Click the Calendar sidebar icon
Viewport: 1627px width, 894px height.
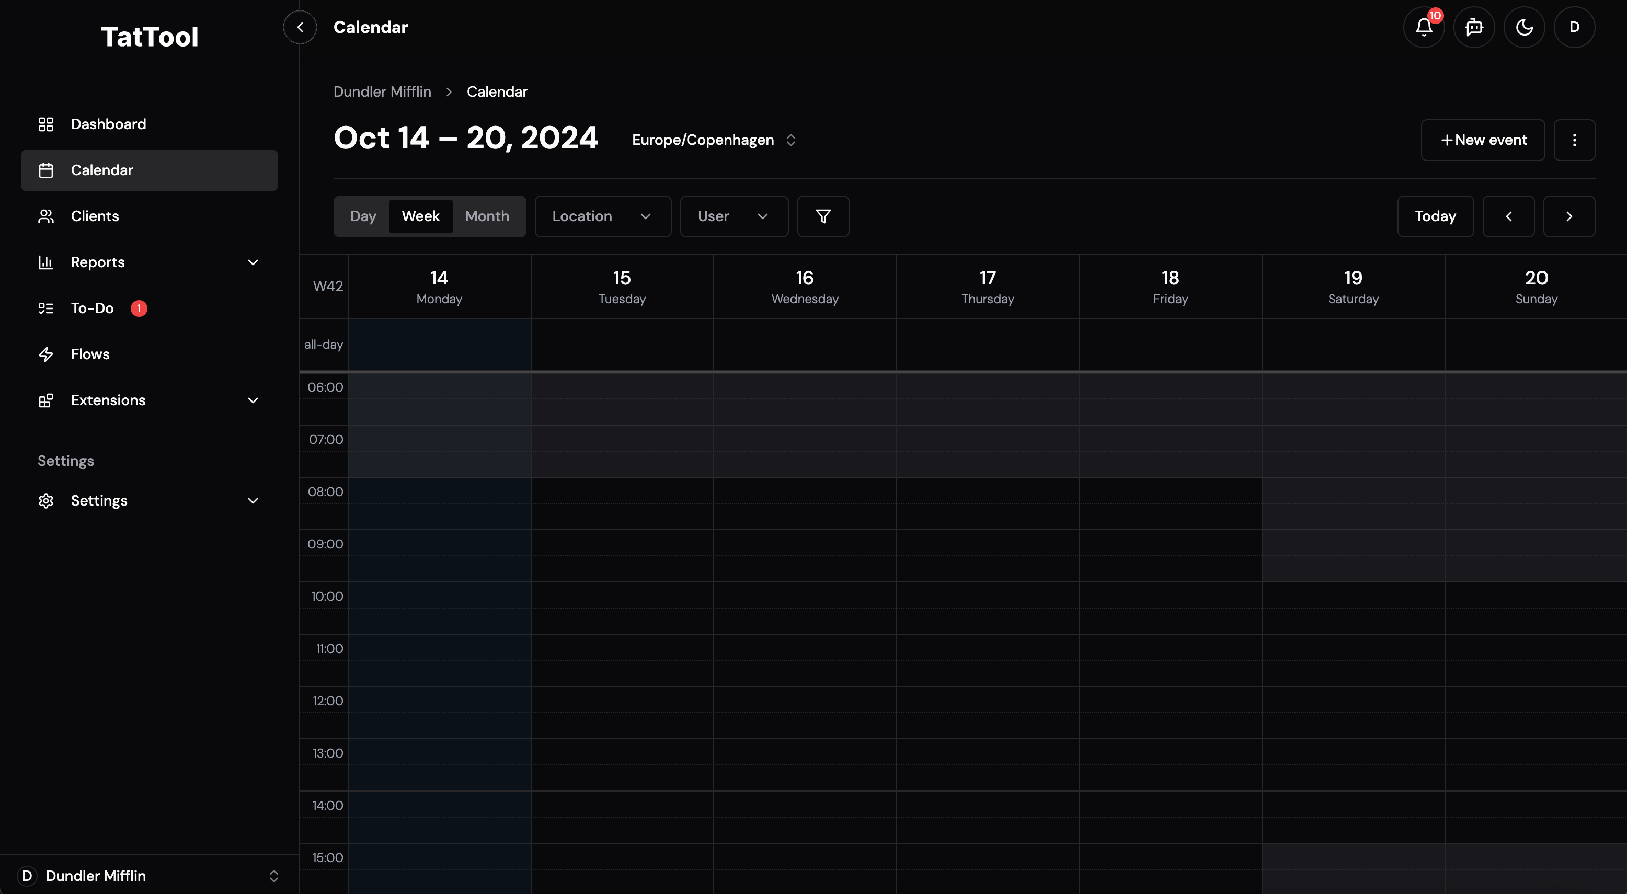46,170
